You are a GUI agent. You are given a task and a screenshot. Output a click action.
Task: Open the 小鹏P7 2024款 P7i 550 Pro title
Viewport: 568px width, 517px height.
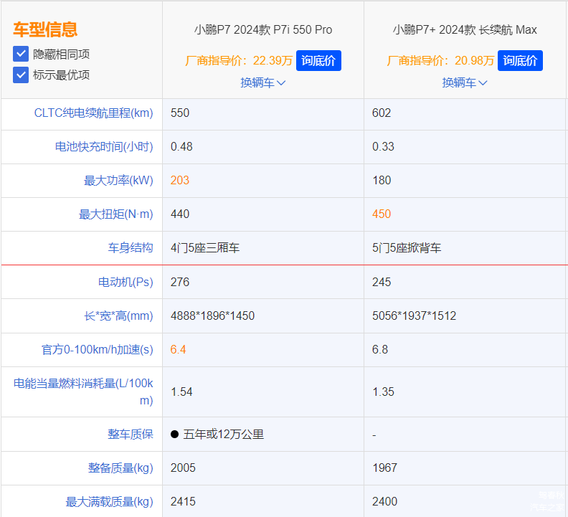click(x=262, y=30)
